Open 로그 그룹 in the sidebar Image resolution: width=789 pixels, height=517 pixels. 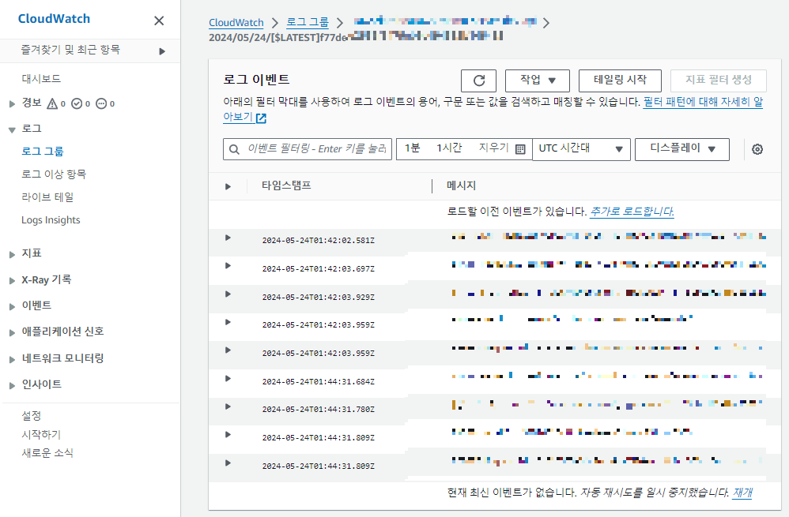(42, 152)
